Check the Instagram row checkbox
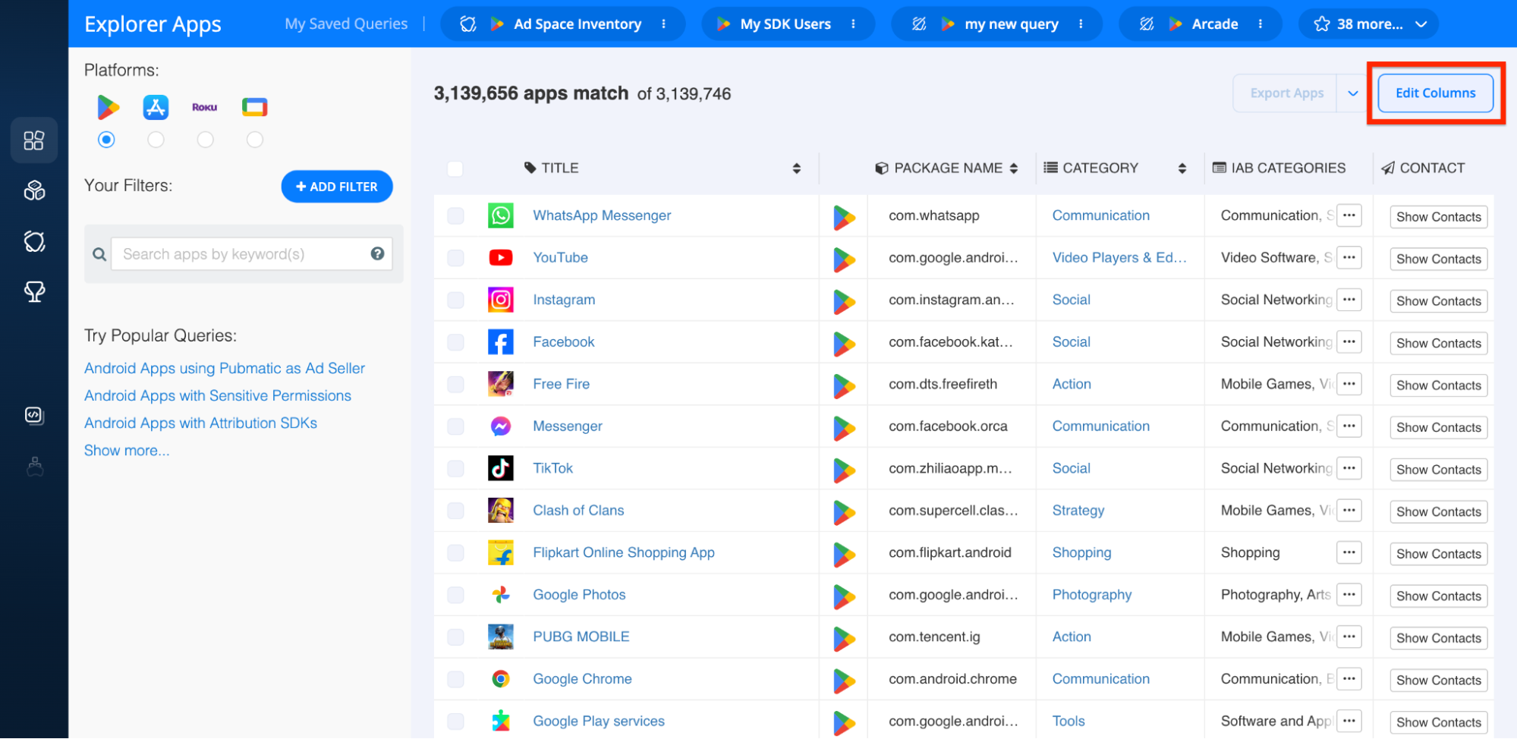This screenshot has width=1517, height=739. [455, 300]
